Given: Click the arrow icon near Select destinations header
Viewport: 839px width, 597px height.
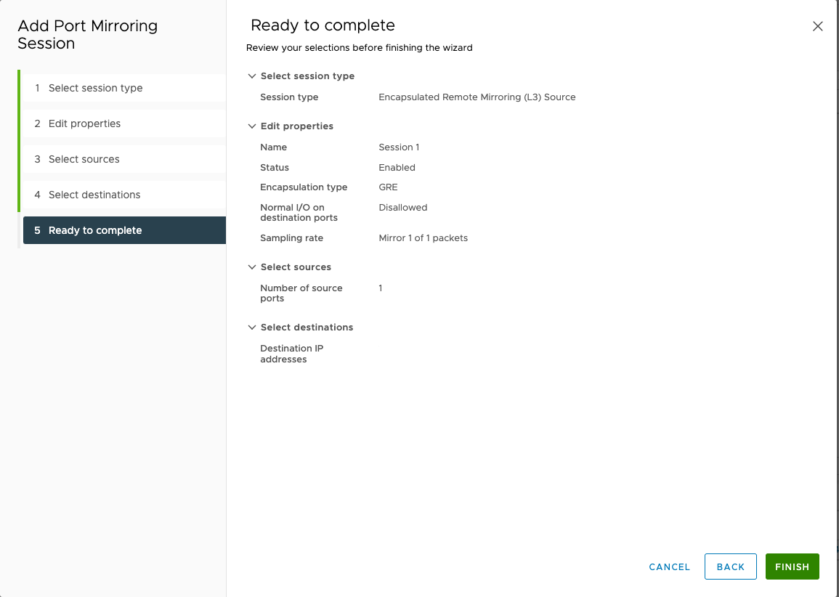Looking at the screenshot, I should (x=252, y=327).
